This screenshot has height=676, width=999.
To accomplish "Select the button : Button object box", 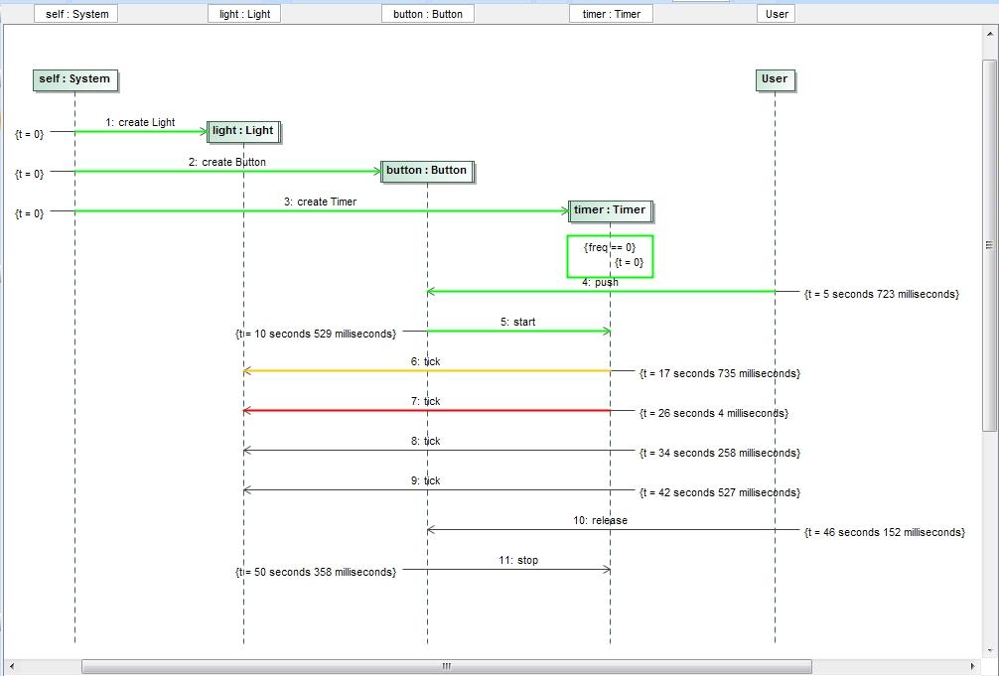I will coord(427,170).
